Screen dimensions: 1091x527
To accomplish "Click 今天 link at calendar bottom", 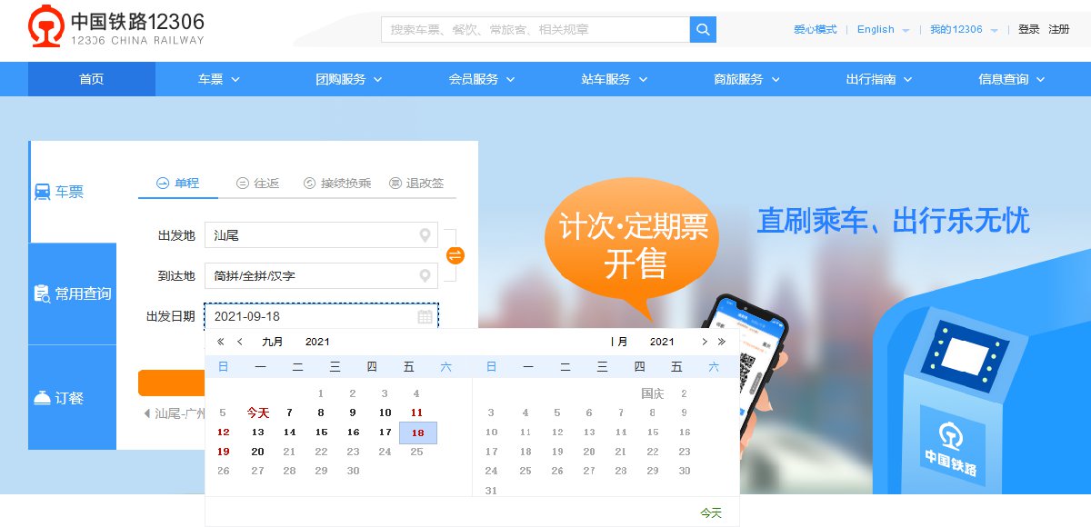I will click(711, 513).
